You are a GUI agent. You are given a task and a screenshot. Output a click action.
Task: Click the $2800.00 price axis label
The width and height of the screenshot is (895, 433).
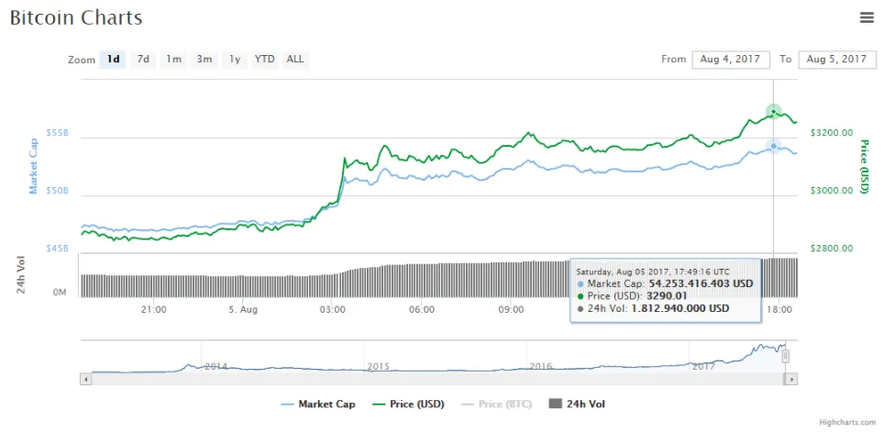[832, 248]
